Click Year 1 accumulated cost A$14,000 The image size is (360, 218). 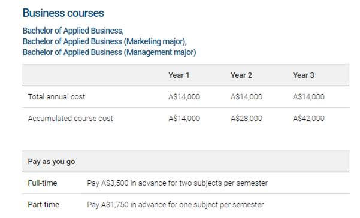pos(184,119)
